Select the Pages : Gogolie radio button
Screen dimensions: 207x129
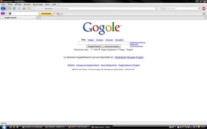tap(118, 50)
